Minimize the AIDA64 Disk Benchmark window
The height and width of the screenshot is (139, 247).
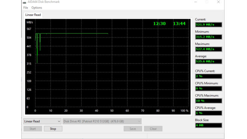pyautogui.click(x=196, y=2)
